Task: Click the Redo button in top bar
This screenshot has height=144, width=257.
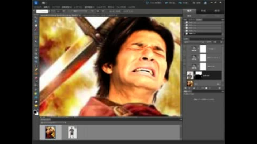Action: [x=184, y=3]
